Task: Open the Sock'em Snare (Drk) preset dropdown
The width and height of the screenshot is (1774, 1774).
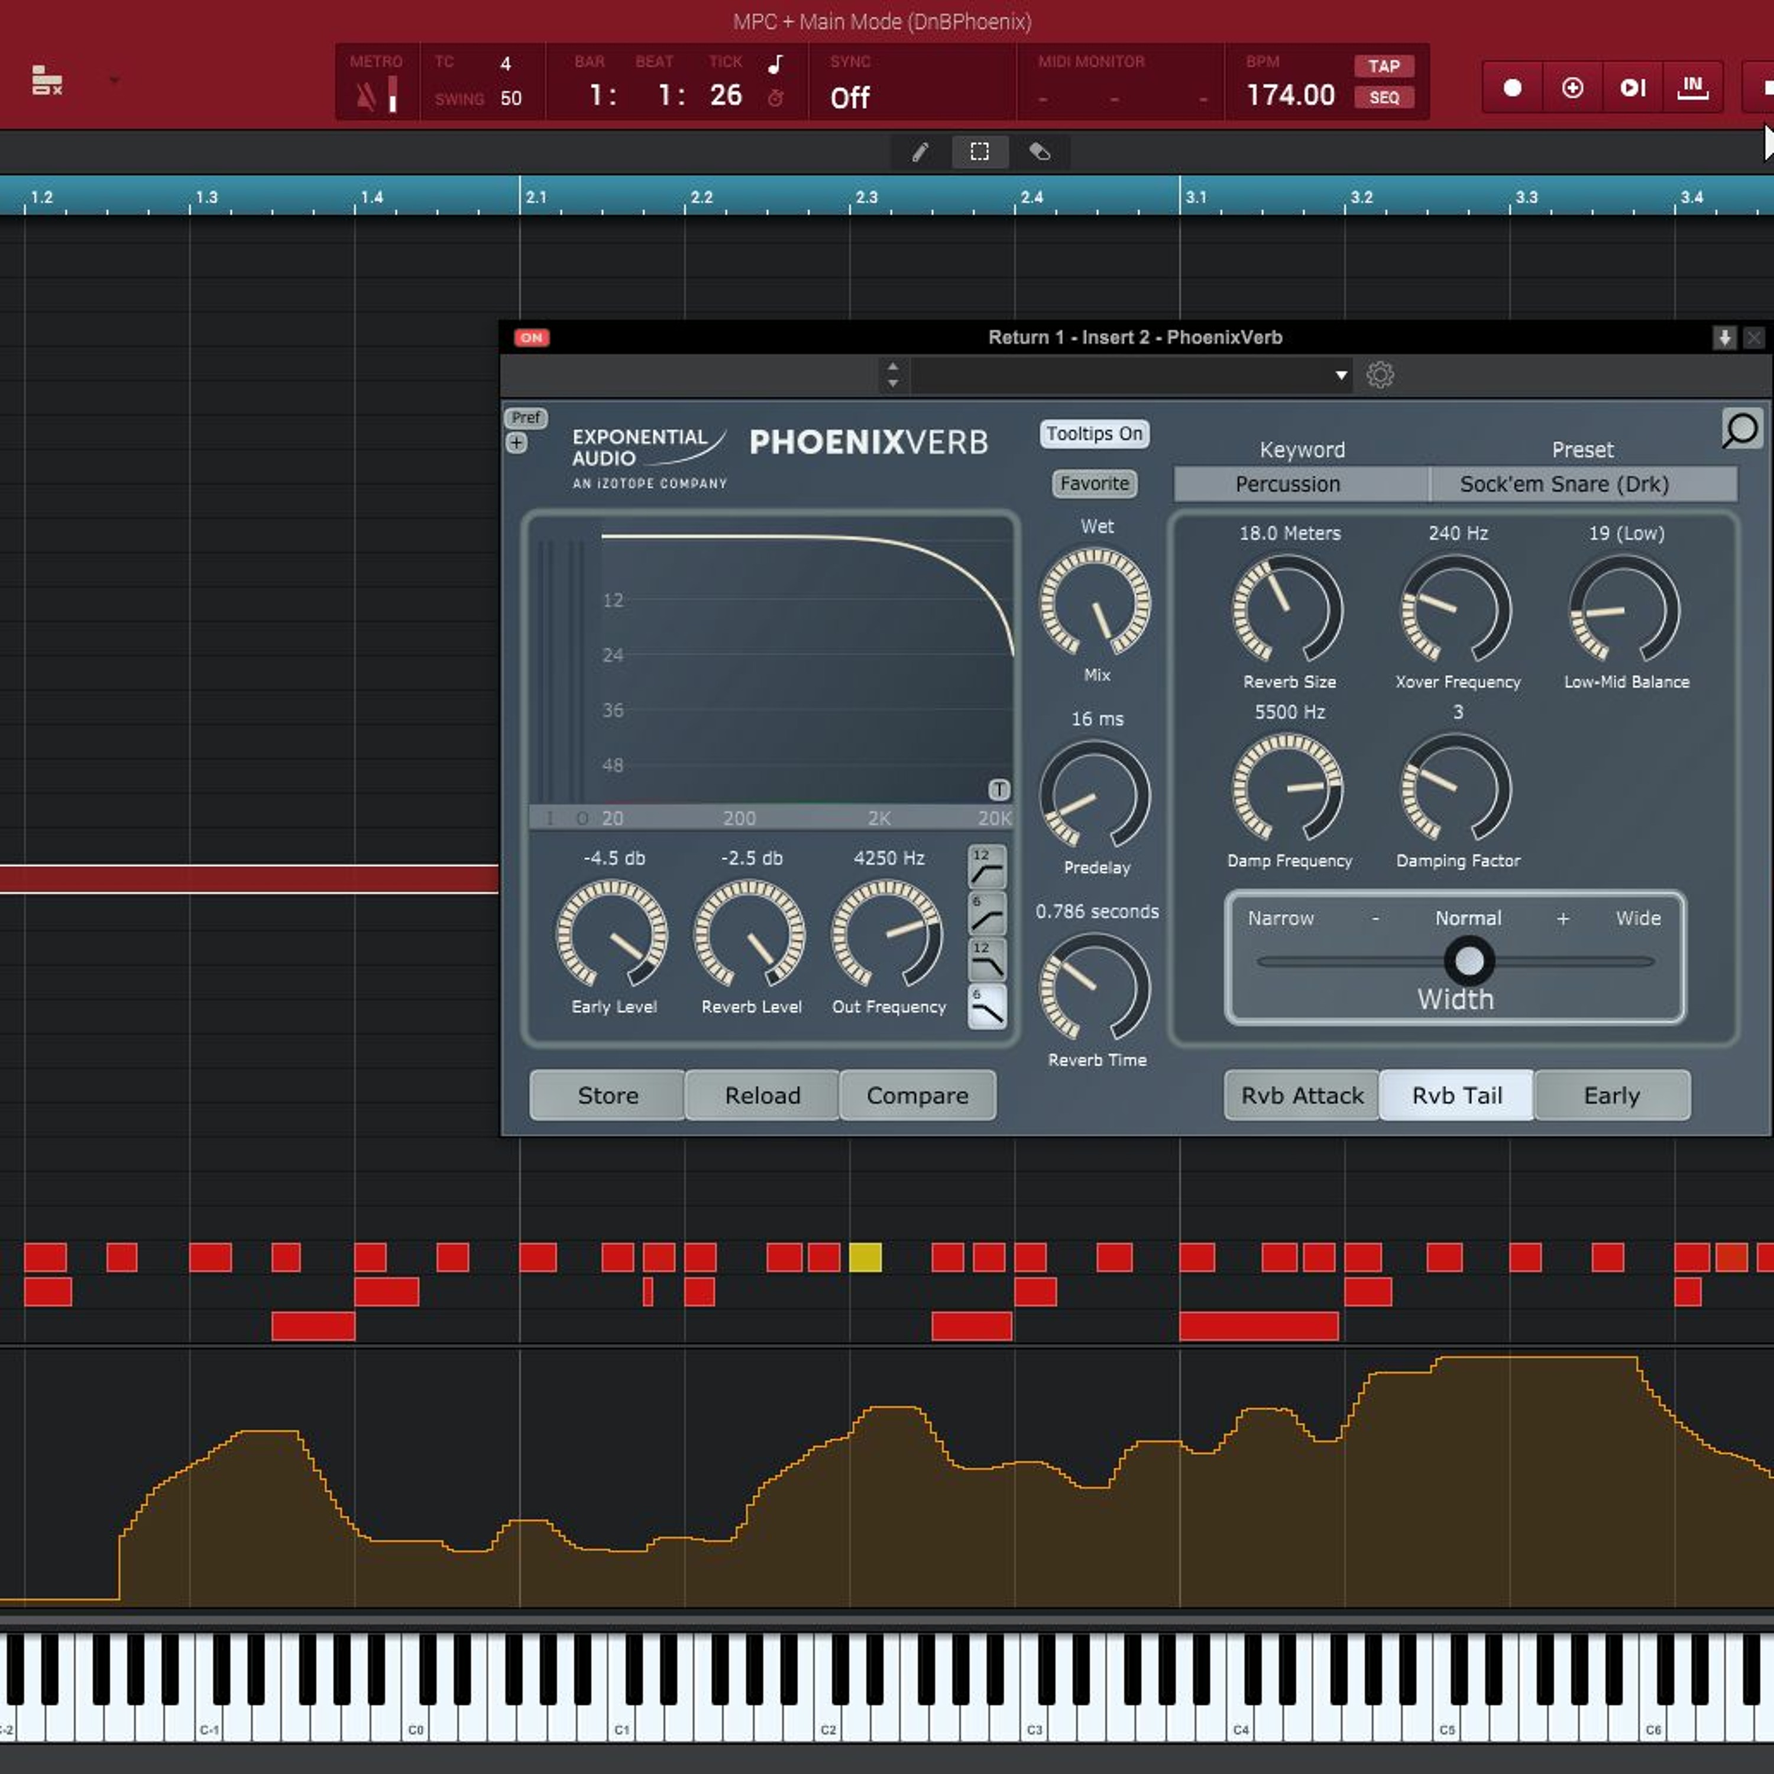Action: [x=1584, y=484]
